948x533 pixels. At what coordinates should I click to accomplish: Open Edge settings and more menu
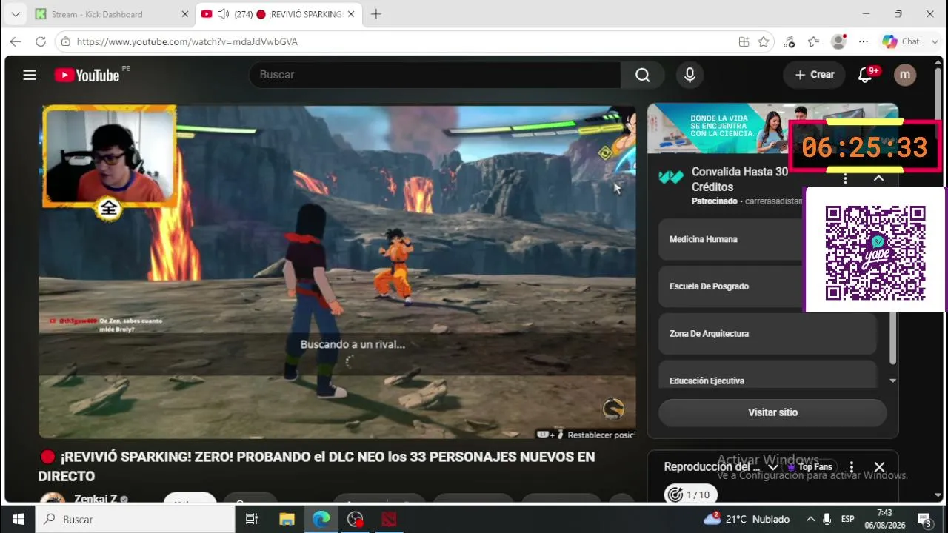point(864,42)
